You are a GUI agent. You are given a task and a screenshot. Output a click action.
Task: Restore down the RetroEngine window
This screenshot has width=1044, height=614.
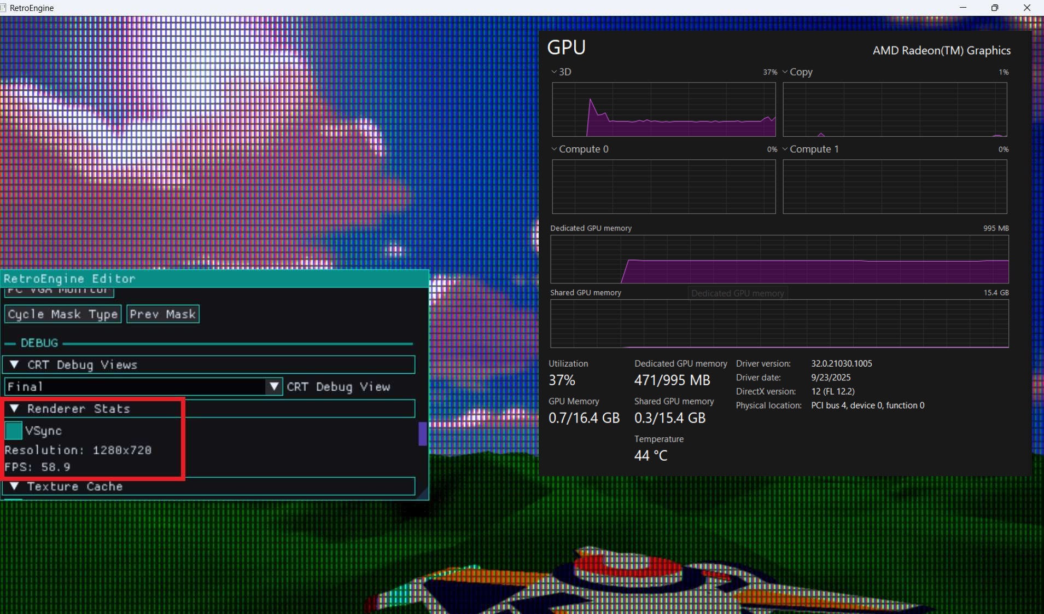(995, 8)
